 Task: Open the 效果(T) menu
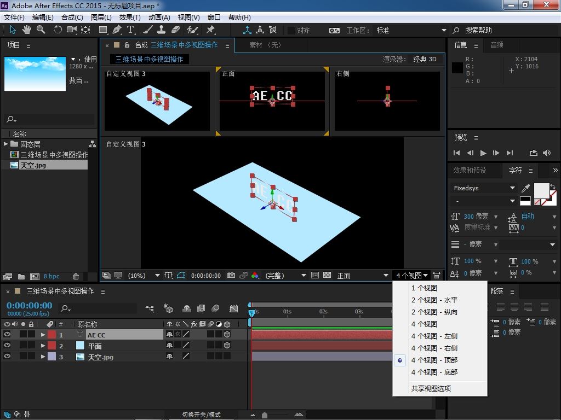pyautogui.click(x=130, y=17)
